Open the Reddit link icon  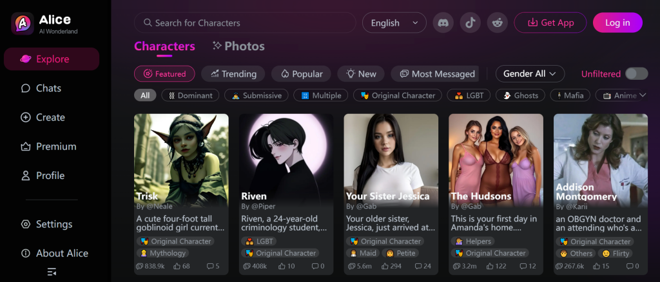coord(497,23)
